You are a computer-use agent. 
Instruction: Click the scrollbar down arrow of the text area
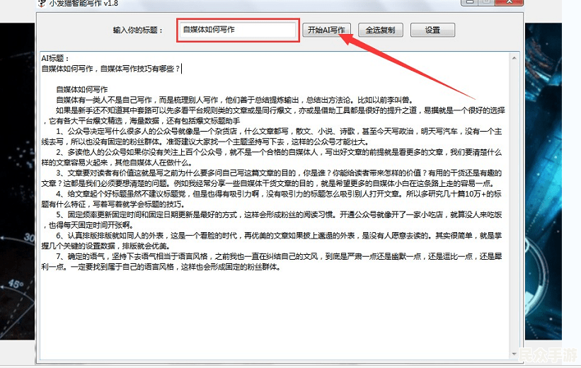[x=514, y=354]
